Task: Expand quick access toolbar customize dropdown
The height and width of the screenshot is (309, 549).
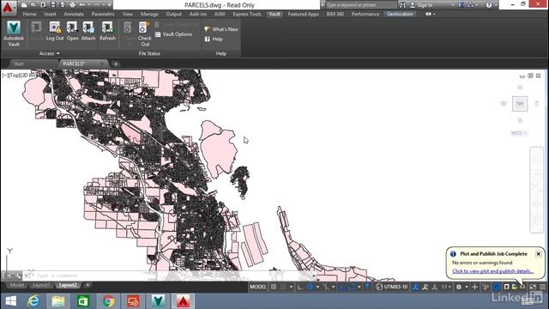Action: (110, 5)
